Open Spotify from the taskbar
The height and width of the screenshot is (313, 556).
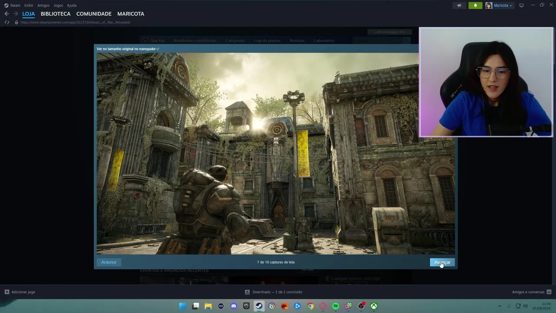tap(335, 306)
